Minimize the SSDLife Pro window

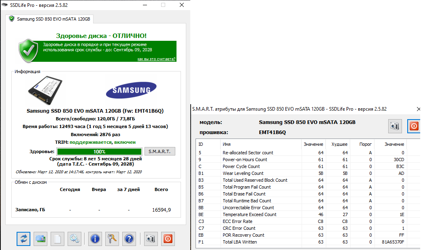pyautogui.click(x=145, y=5)
